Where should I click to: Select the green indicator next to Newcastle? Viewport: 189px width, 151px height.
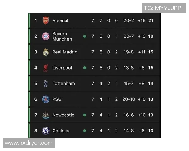click(84, 115)
